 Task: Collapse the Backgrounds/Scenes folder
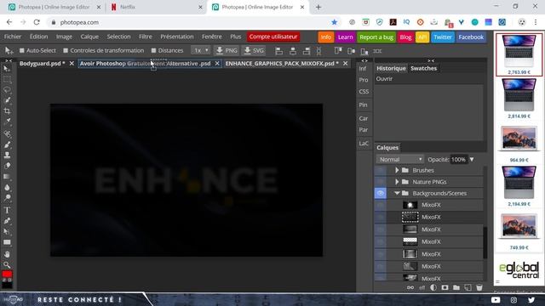(x=397, y=193)
